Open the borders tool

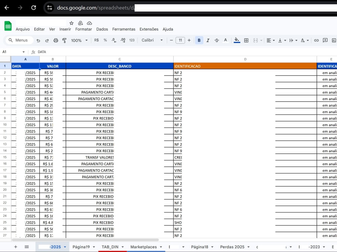246,40
